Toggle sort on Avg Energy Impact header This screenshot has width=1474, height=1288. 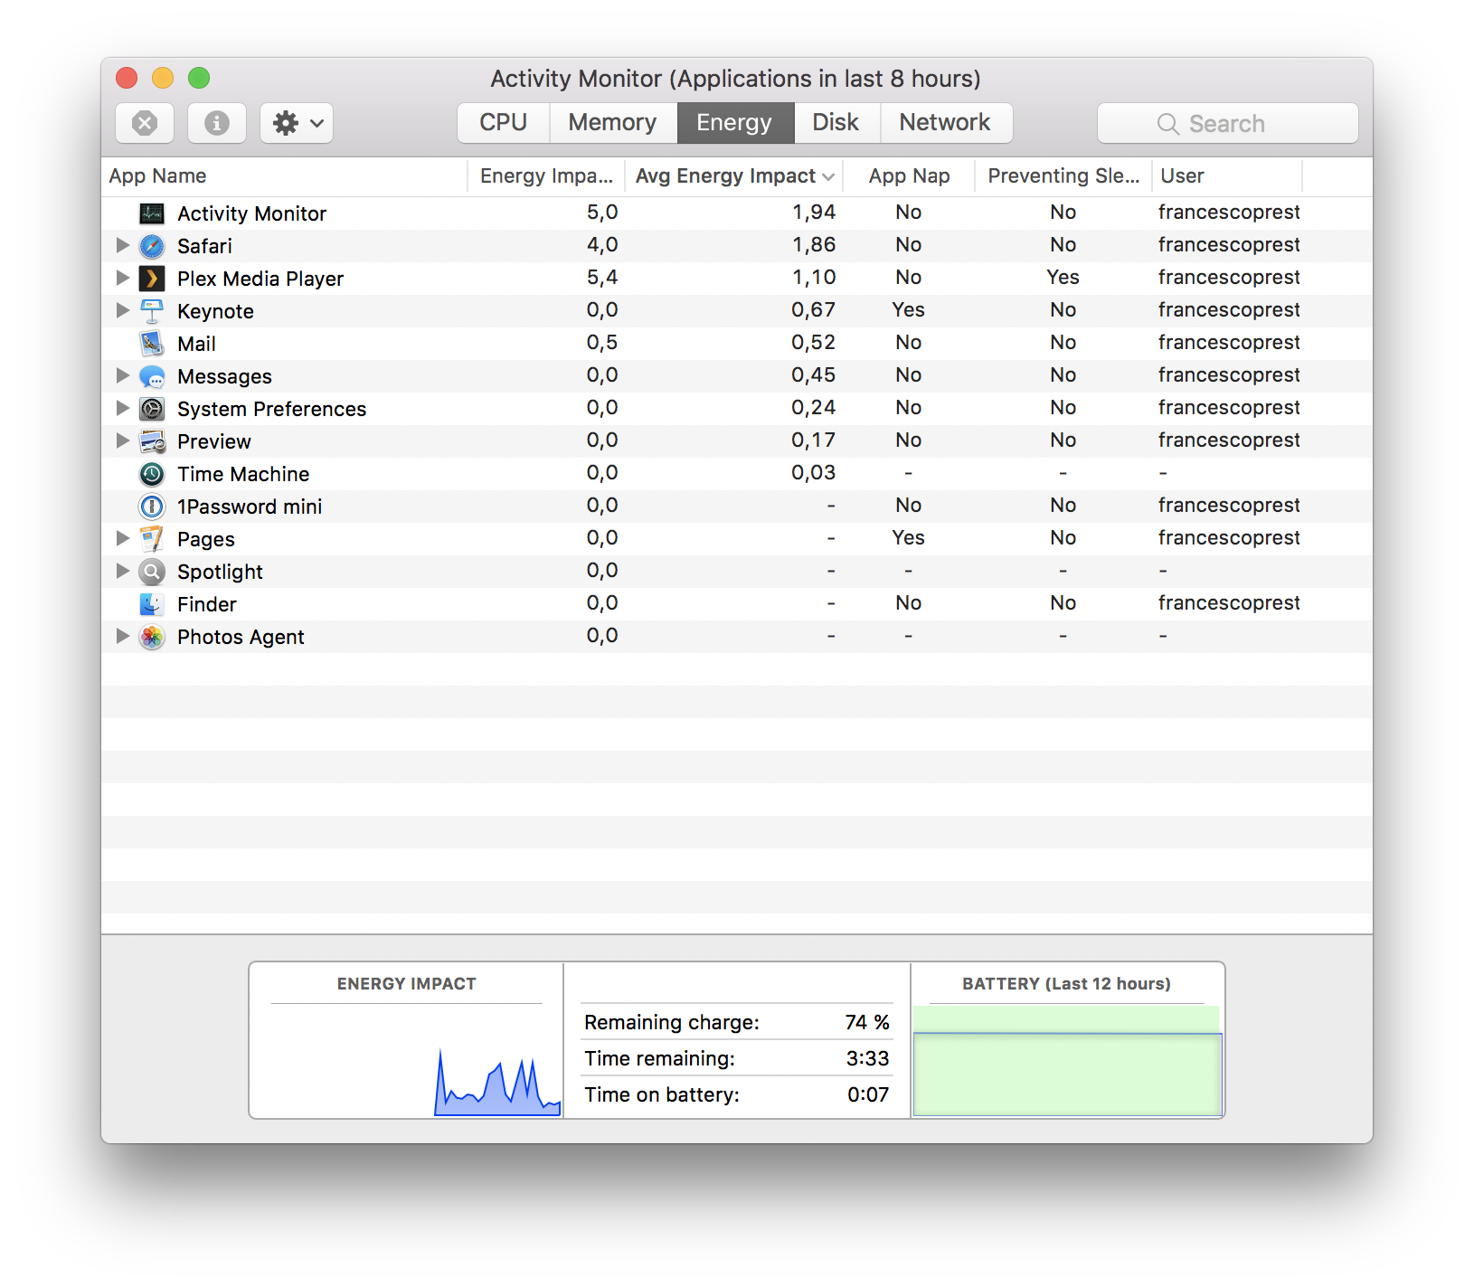733,176
